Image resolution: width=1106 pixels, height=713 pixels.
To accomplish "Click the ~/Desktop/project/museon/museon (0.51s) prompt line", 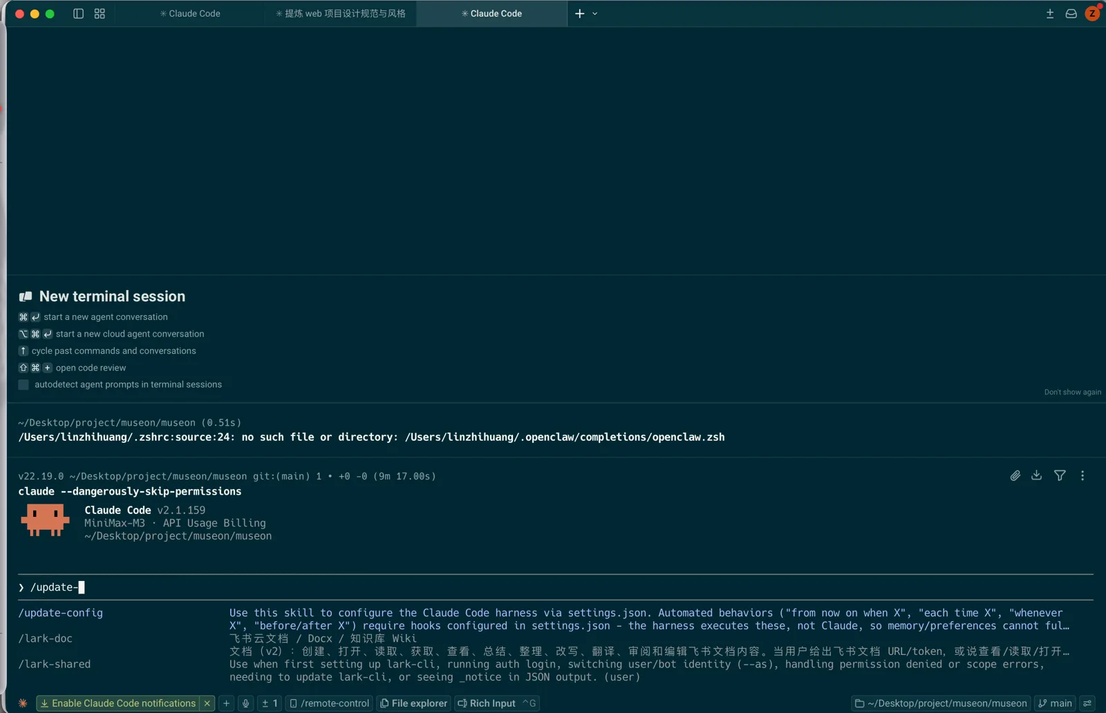I will [130, 422].
